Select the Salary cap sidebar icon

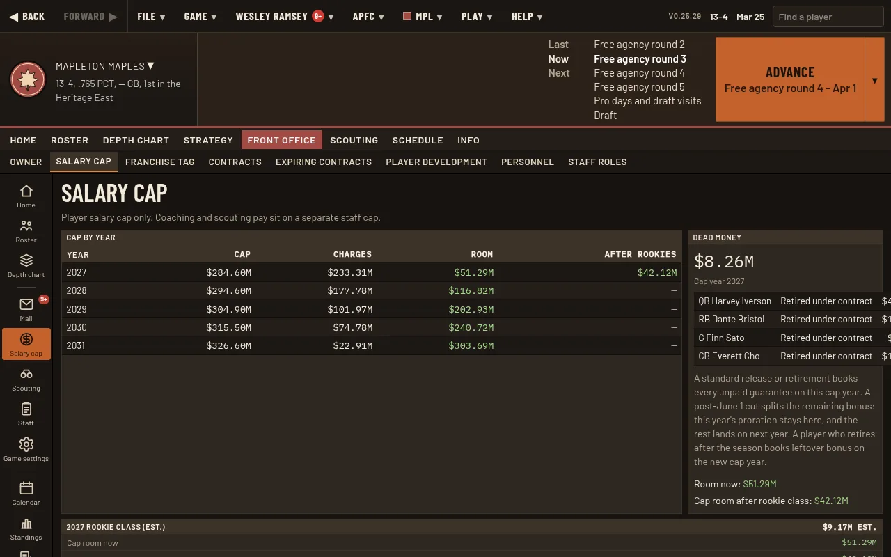26,344
